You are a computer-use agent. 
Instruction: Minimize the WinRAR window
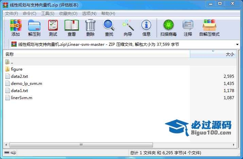[211, 4]
